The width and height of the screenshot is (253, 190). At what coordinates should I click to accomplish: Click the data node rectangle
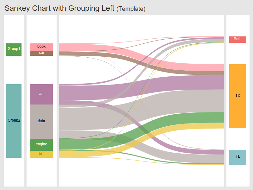click(x=41, y=121)
